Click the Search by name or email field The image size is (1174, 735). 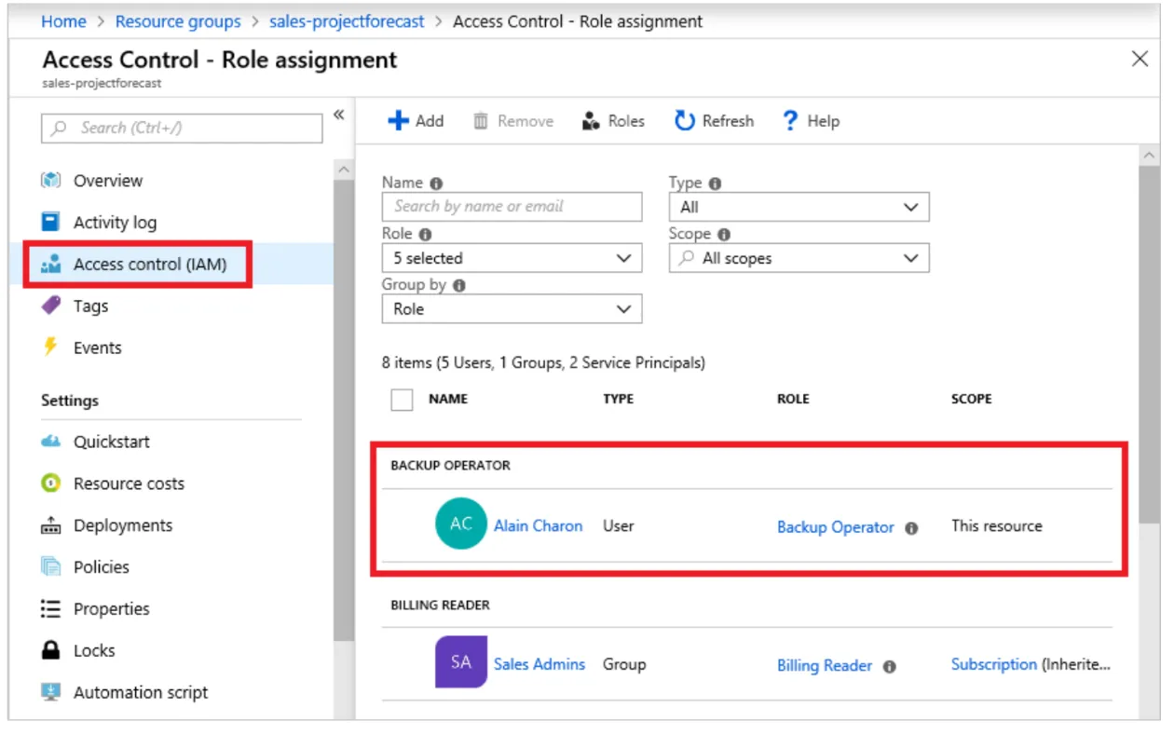coord(512,207)
